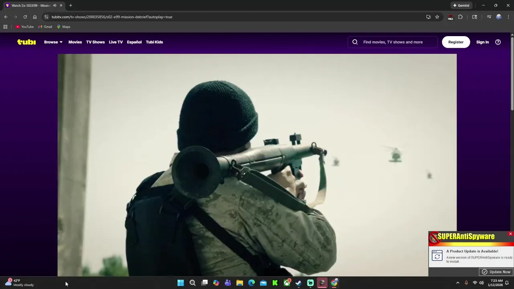The image size is (514, 289).
Task: Click the Register button
Action: pyautogui.click(x=456, y=42)
